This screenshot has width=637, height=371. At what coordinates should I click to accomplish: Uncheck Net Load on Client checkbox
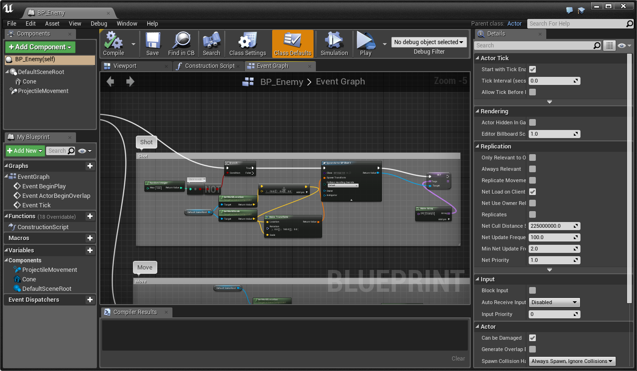click(x=532, y=192)
